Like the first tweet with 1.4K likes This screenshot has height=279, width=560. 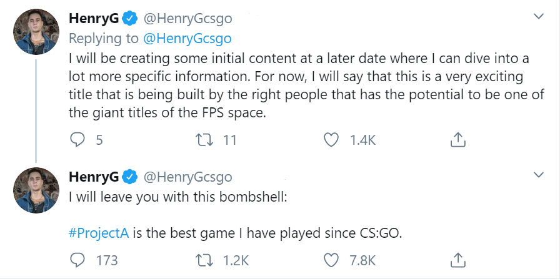click(x=330, y=140)
